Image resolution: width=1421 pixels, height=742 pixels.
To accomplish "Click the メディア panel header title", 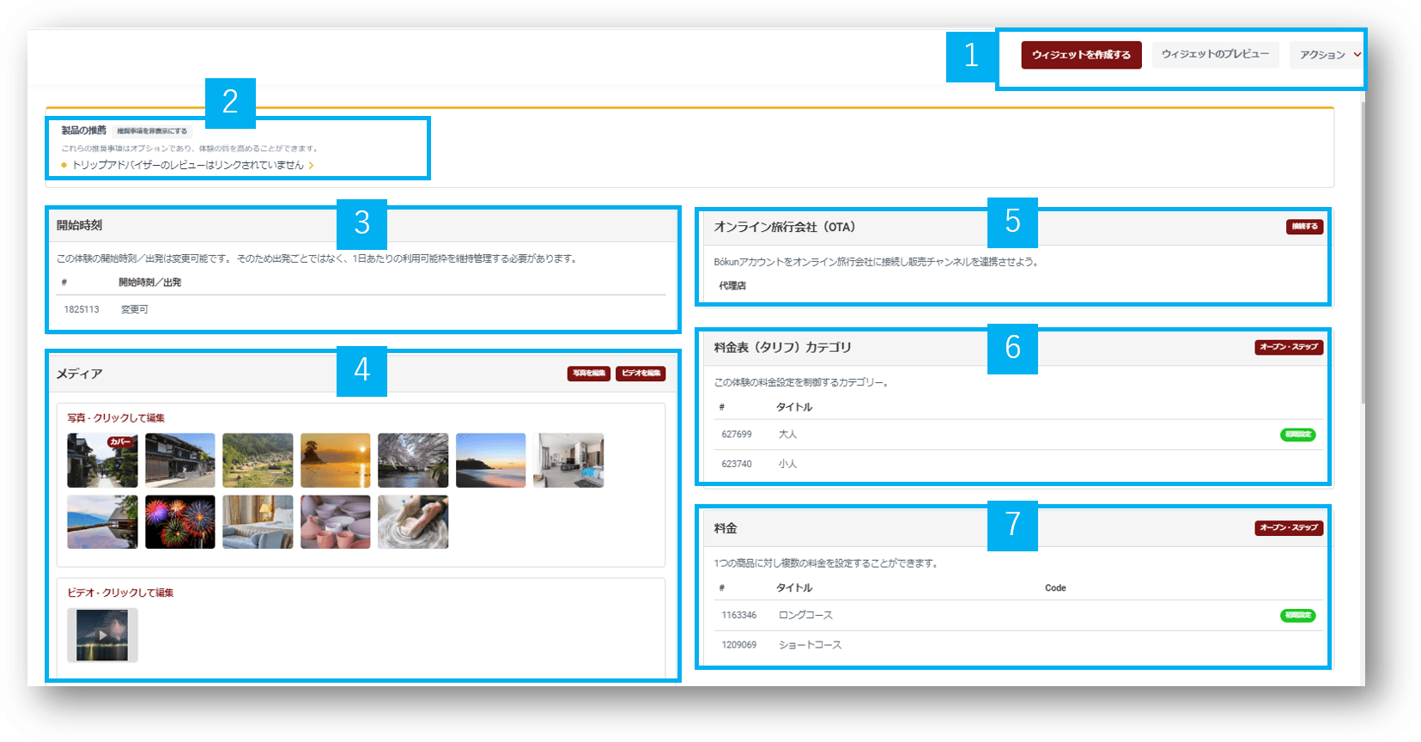I will (80, 374).
